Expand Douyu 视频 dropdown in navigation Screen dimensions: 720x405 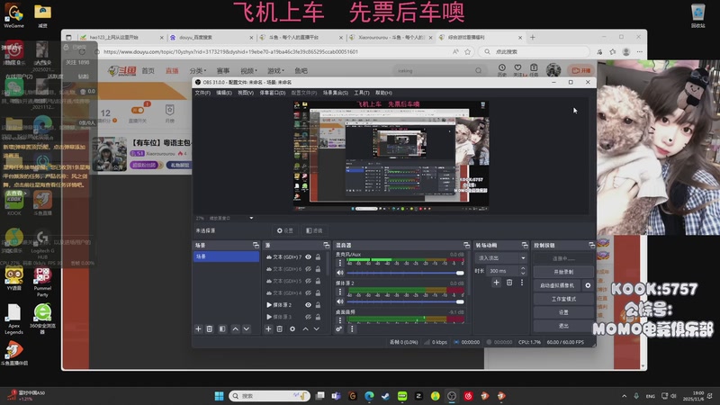point(249,71)
